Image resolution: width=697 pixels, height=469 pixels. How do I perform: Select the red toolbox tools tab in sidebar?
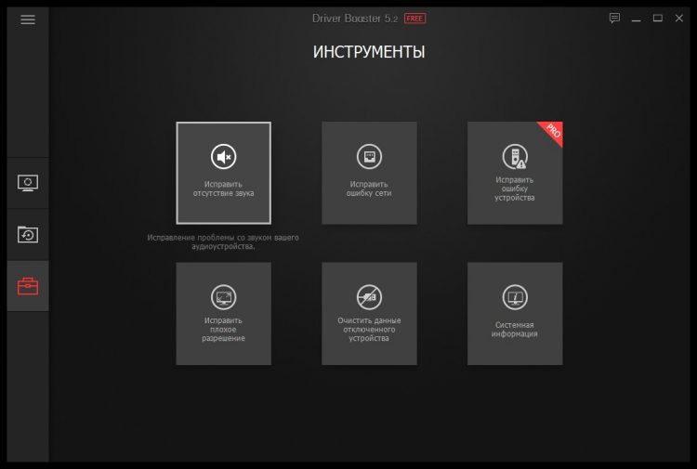(x=28, y=286)
